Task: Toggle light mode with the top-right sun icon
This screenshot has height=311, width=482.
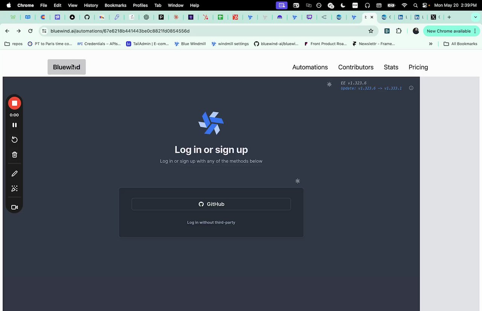Action: point(329,84)
